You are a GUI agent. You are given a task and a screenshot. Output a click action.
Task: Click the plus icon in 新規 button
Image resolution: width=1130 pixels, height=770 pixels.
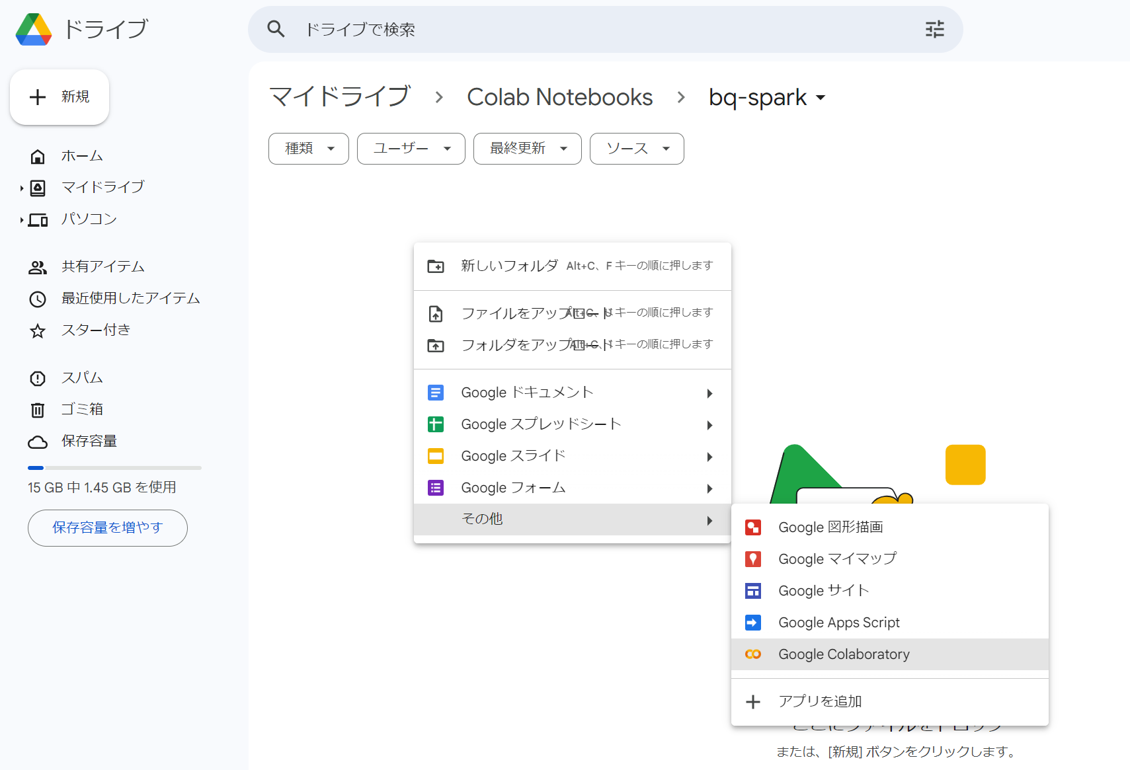pos(38,97)
